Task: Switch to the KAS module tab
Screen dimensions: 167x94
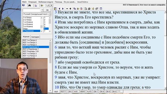Action: click(76, 91)
